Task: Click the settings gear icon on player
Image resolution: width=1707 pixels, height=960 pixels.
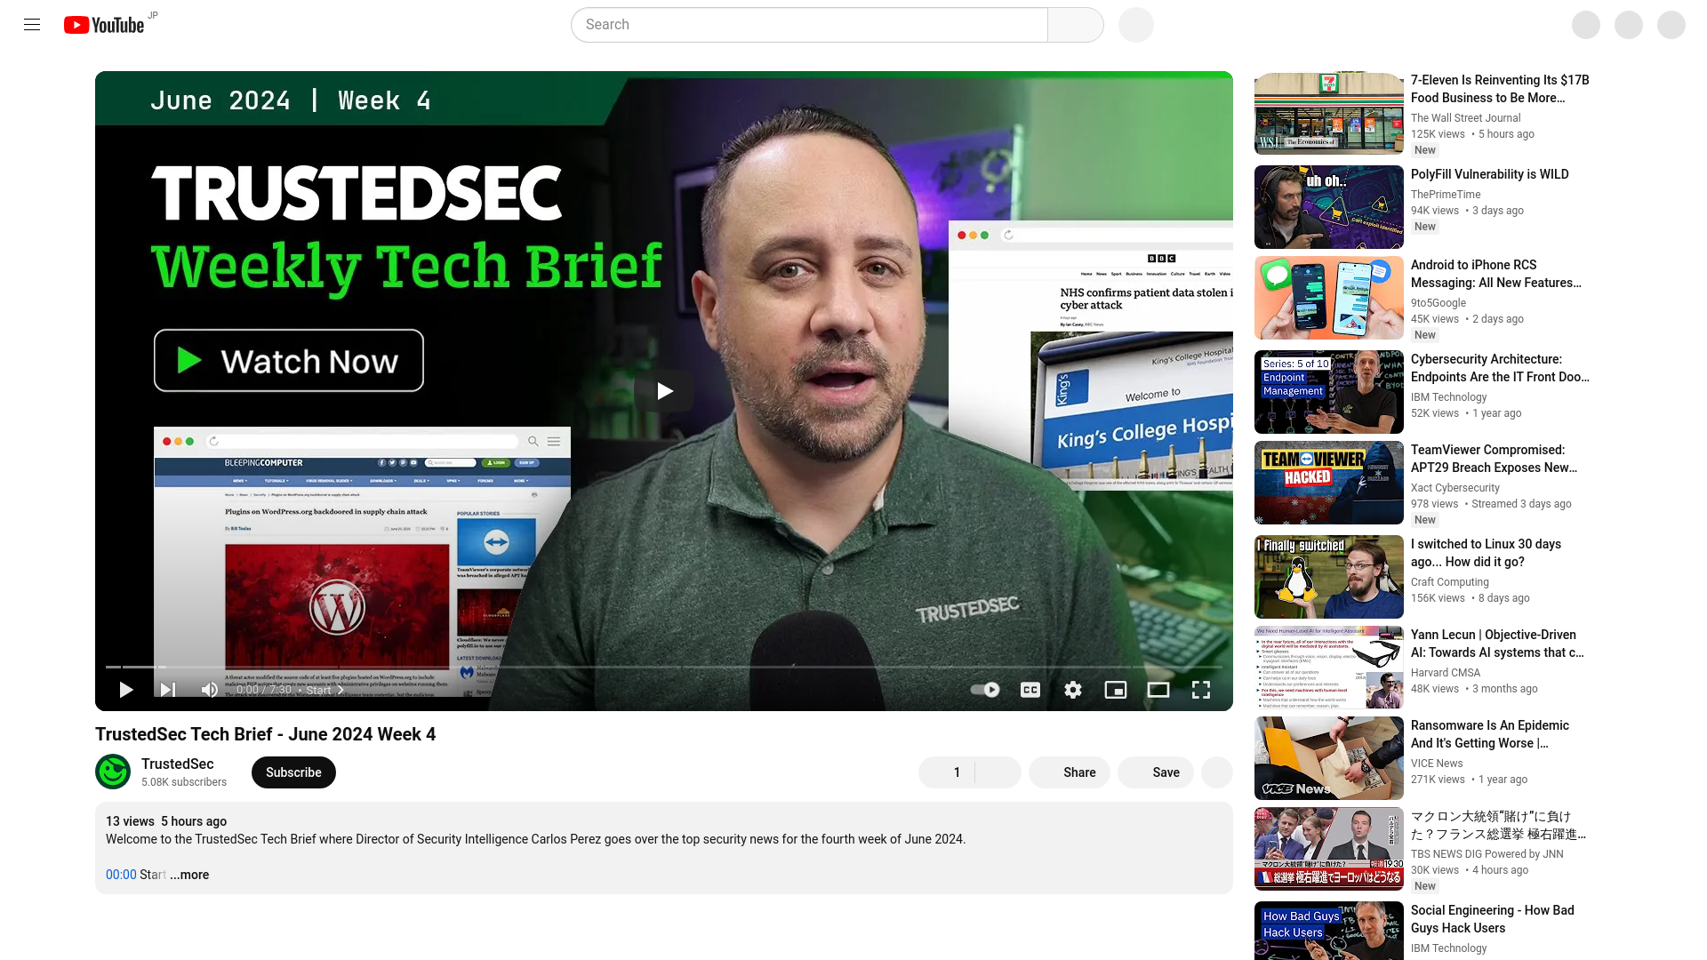Action: 1073,691
